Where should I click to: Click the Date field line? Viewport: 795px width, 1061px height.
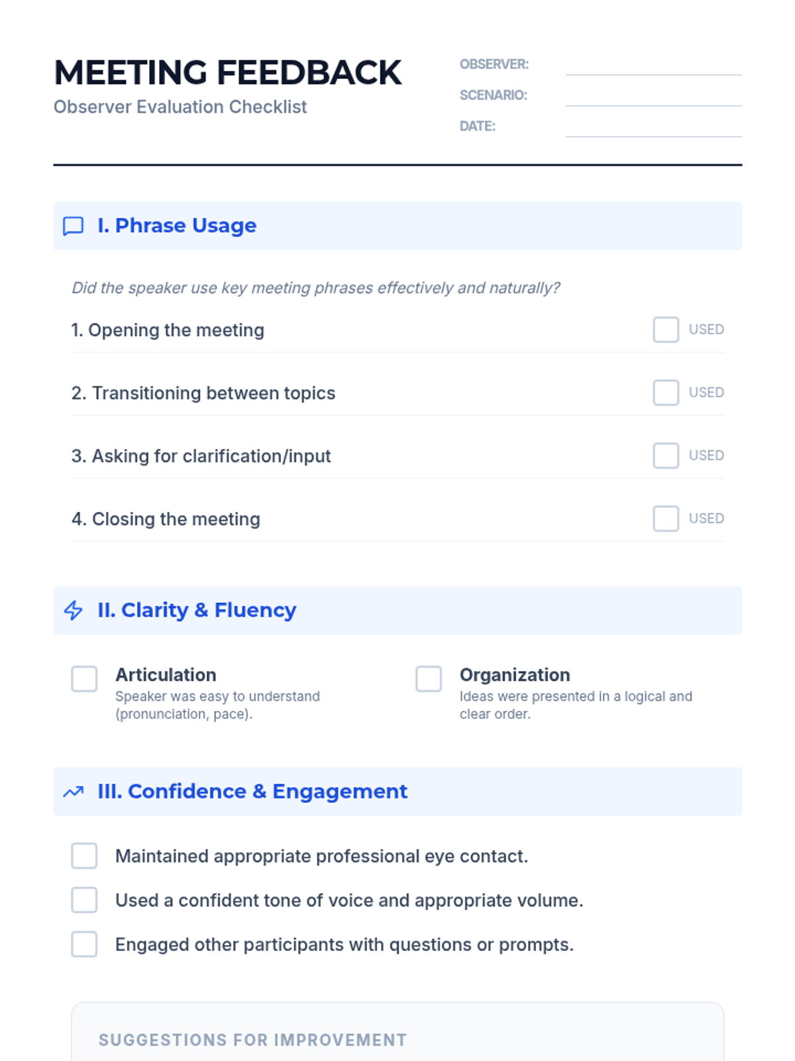click(x=653, y=128)
